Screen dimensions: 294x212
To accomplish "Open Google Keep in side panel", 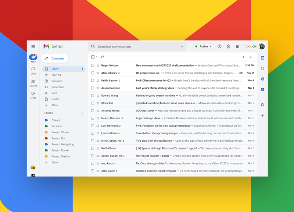I will click(262, 68).
